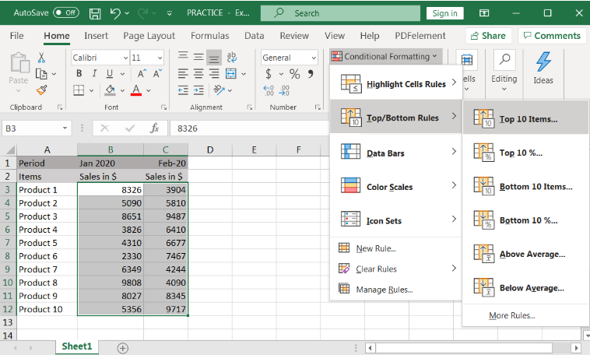The image size is (590, 355).
Task: Click the Center alignment icon
Action: 198,74
